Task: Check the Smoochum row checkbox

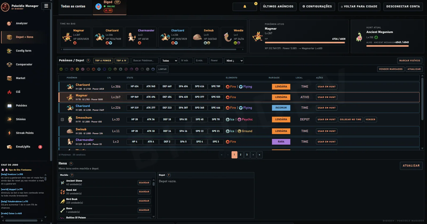Action: click(62, 120)
